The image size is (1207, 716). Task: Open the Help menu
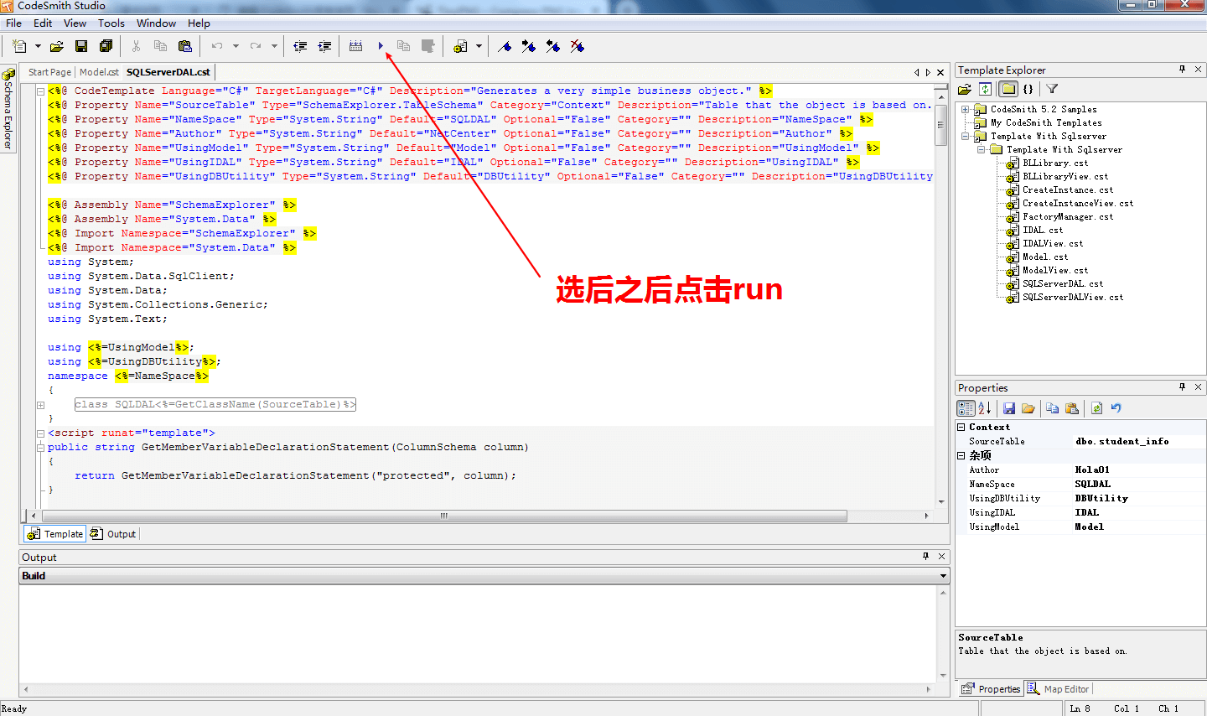pos(199,23)
